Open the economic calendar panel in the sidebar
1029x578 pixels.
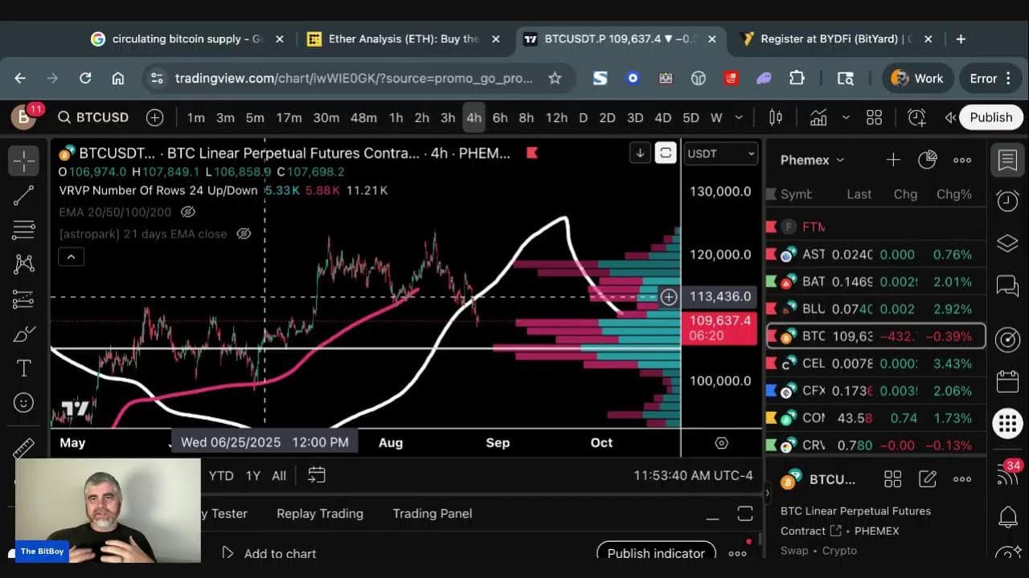tap(1008, 381)
